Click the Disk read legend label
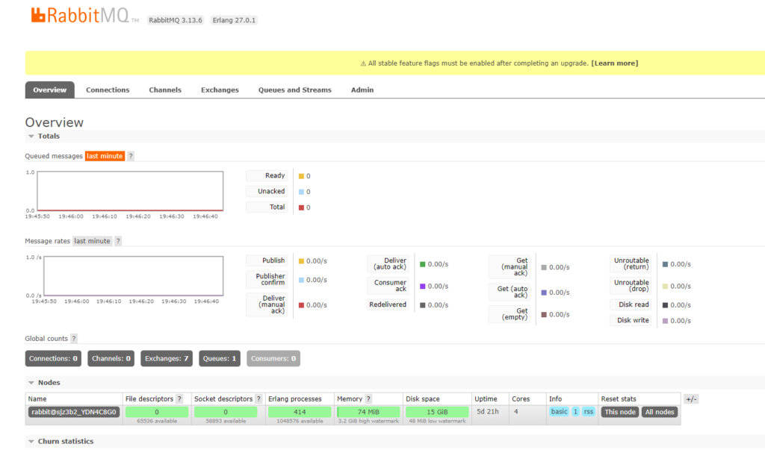The image size is (765, 450). click(631, 304)
